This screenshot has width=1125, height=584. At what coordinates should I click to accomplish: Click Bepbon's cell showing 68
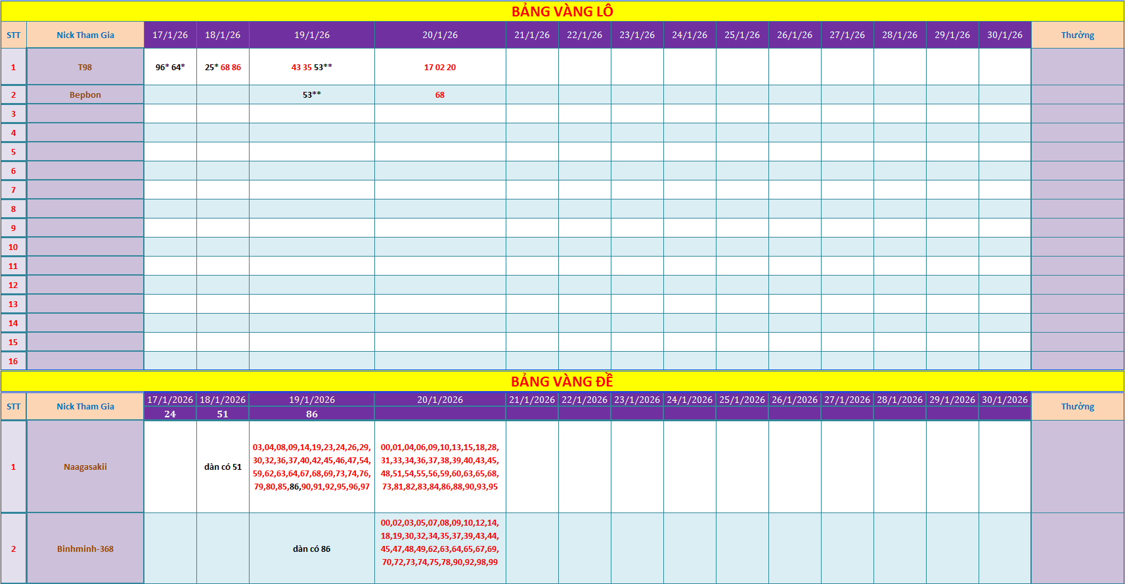(440, 94)
